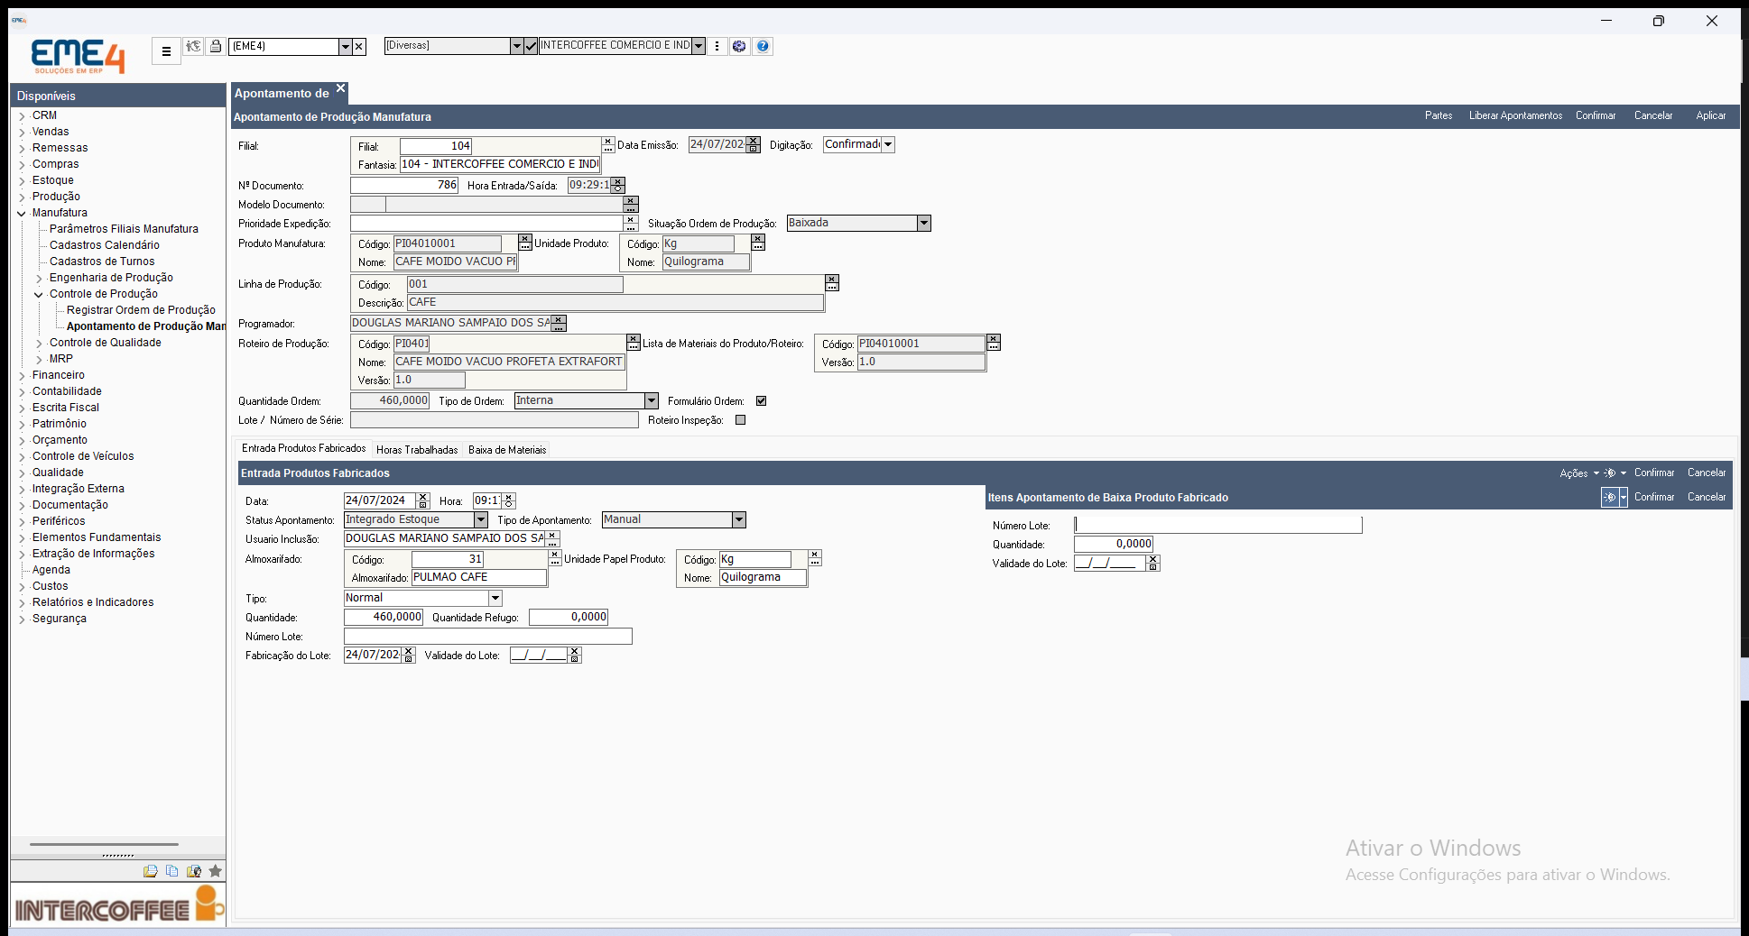Screen dimensions: 1749x936
Task: Select the Entrada Produtos Fabricados tab
Action: pos(304,448)
